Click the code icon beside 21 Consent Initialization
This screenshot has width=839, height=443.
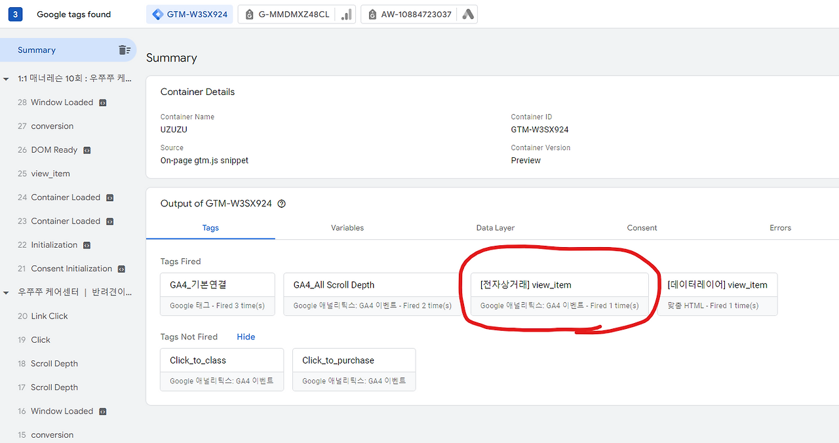point(121,269)
